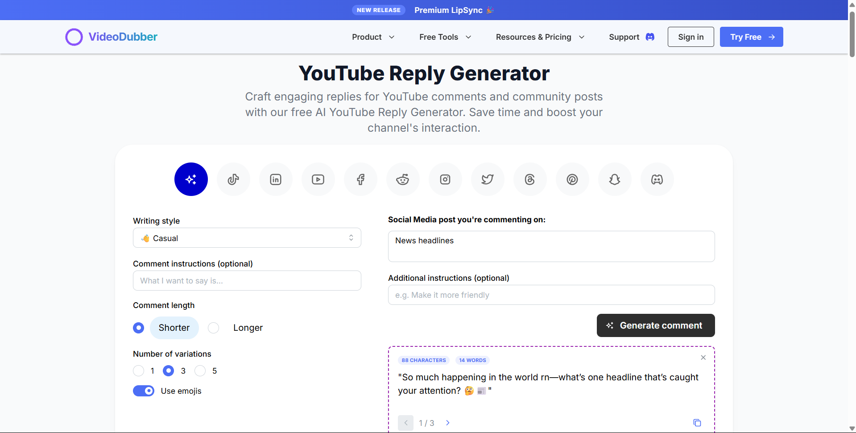Select the YouTube platform icon
856x433 pixels.
coord(318,179)
